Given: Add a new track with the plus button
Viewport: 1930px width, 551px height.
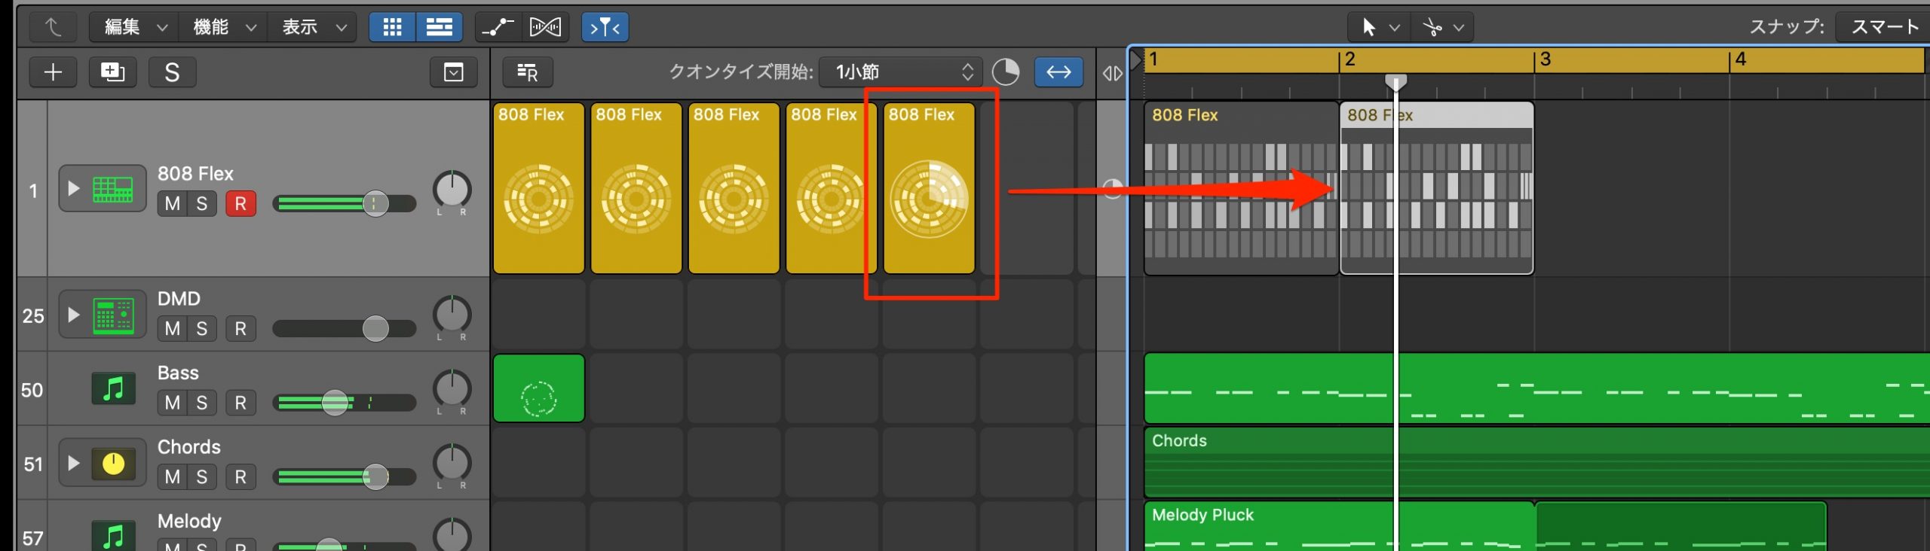Looking at the screenshot, I should point(53,72).
